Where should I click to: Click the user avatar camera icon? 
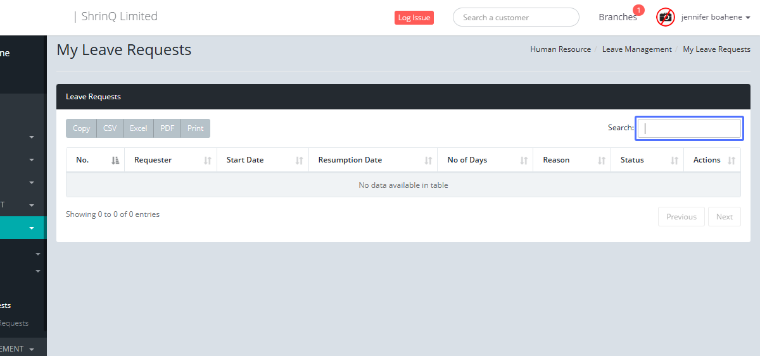pos(665,17)
